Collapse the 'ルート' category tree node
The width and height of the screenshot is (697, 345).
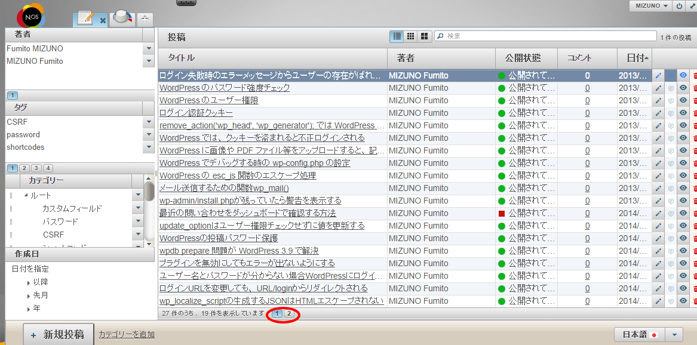click(x=26, y=195)
